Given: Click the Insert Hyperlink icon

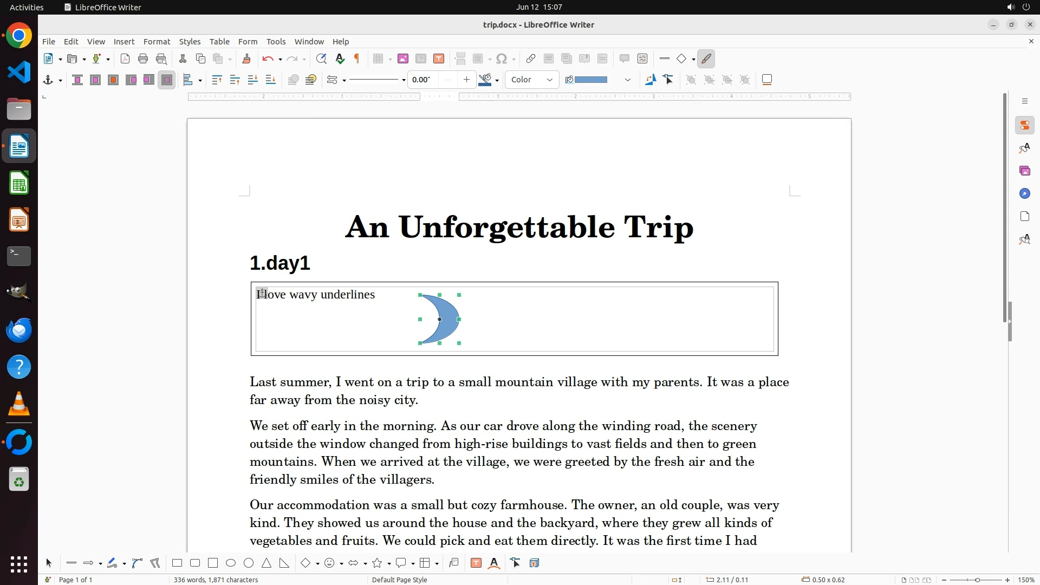Looking at the screenshot, I should pyautogui.click(x=531, y=58).
